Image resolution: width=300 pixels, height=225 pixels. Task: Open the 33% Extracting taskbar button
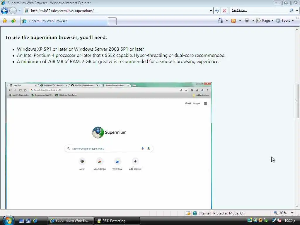(117, 221)
